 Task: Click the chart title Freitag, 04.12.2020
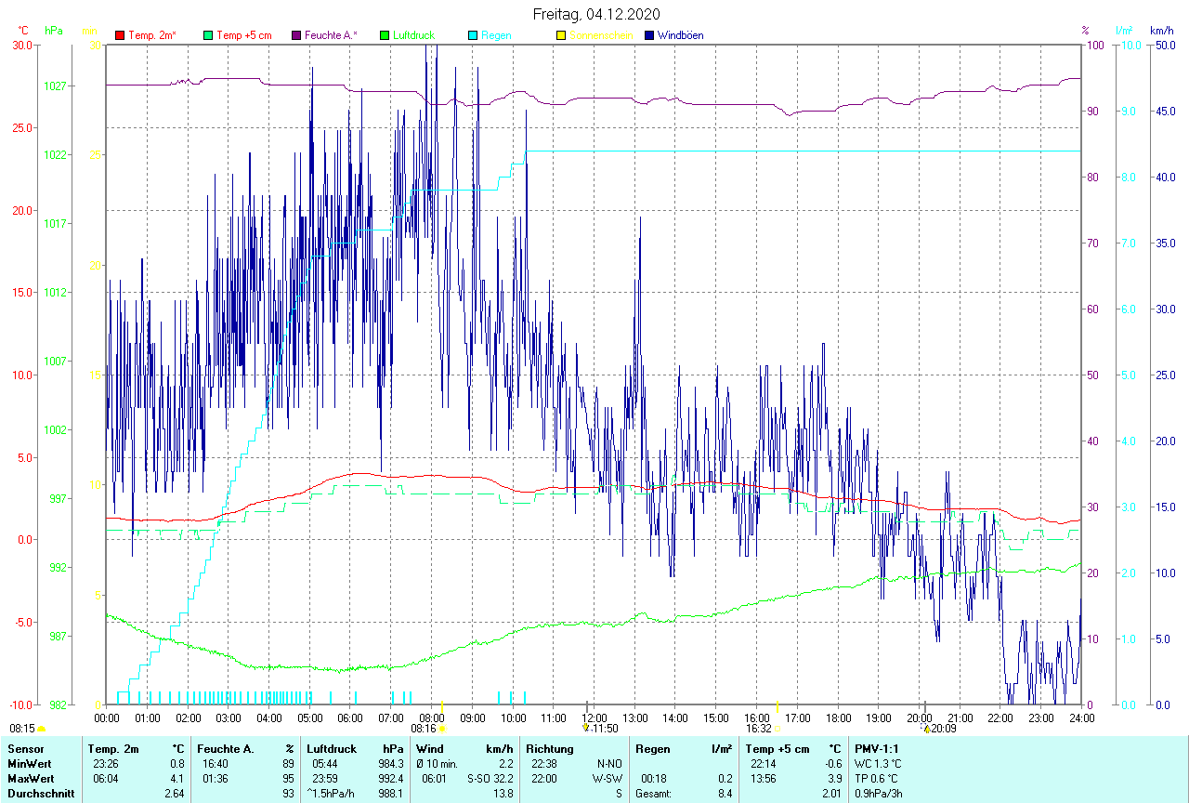point(596,14)
